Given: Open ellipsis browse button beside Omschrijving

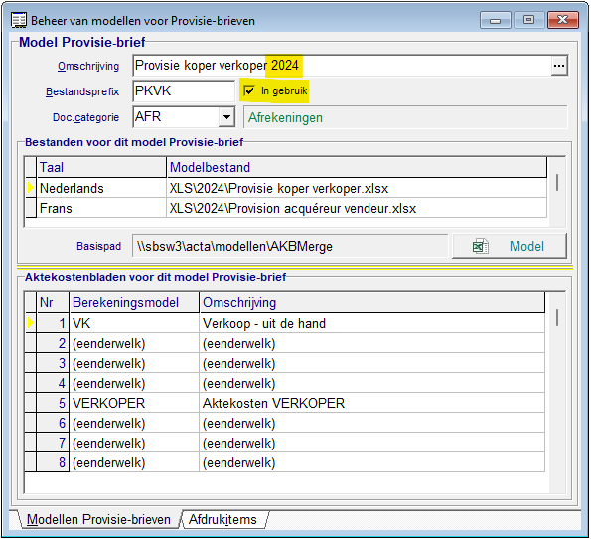Looking at the screenshot, I should (559, 66).
